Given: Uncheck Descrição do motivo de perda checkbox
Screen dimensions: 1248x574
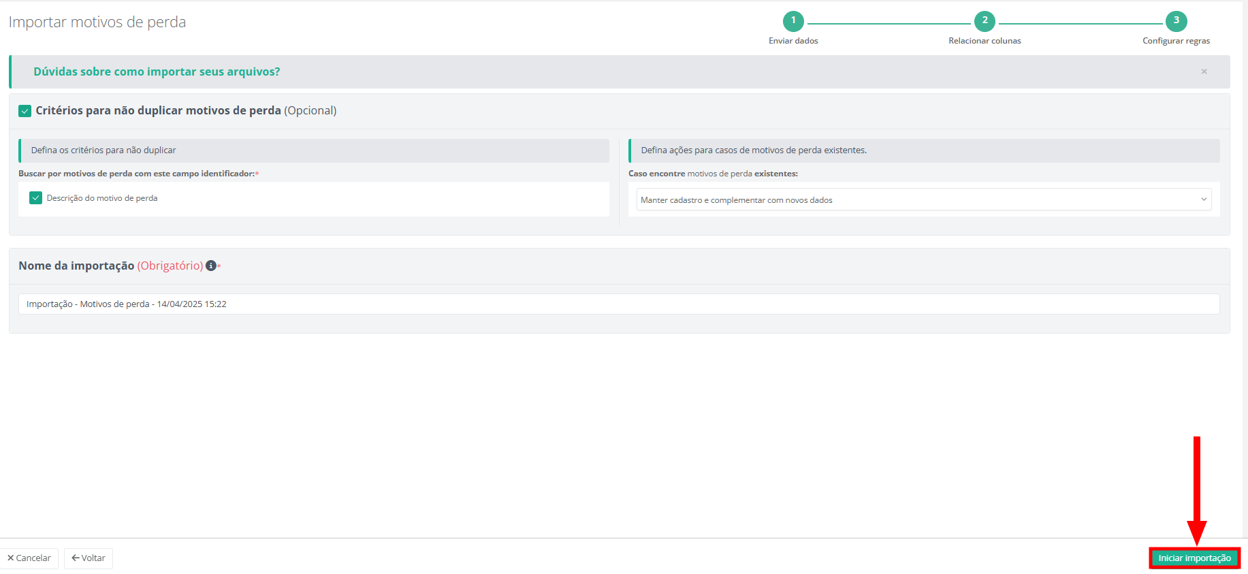Looking at the screenshot, I should click(36, 198).
